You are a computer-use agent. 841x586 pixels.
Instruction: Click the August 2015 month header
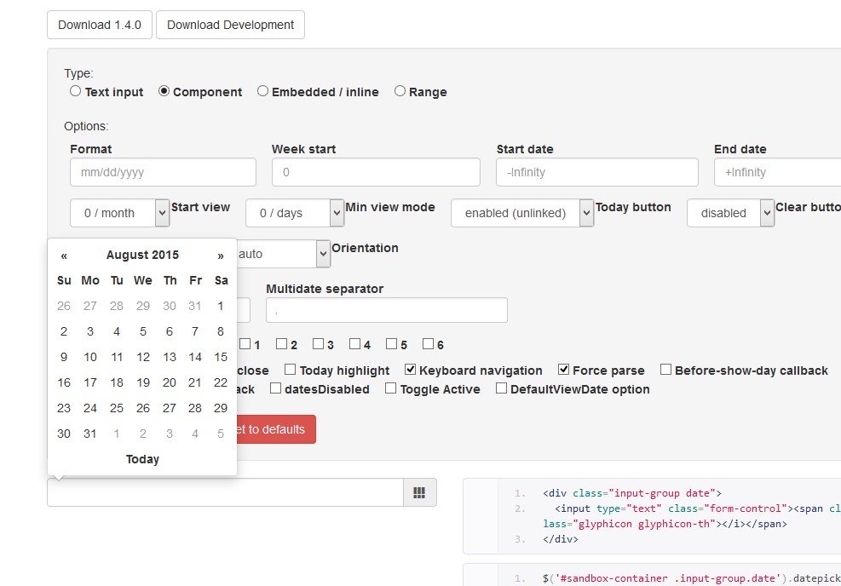pyautogui.click(x=142, y=255)
